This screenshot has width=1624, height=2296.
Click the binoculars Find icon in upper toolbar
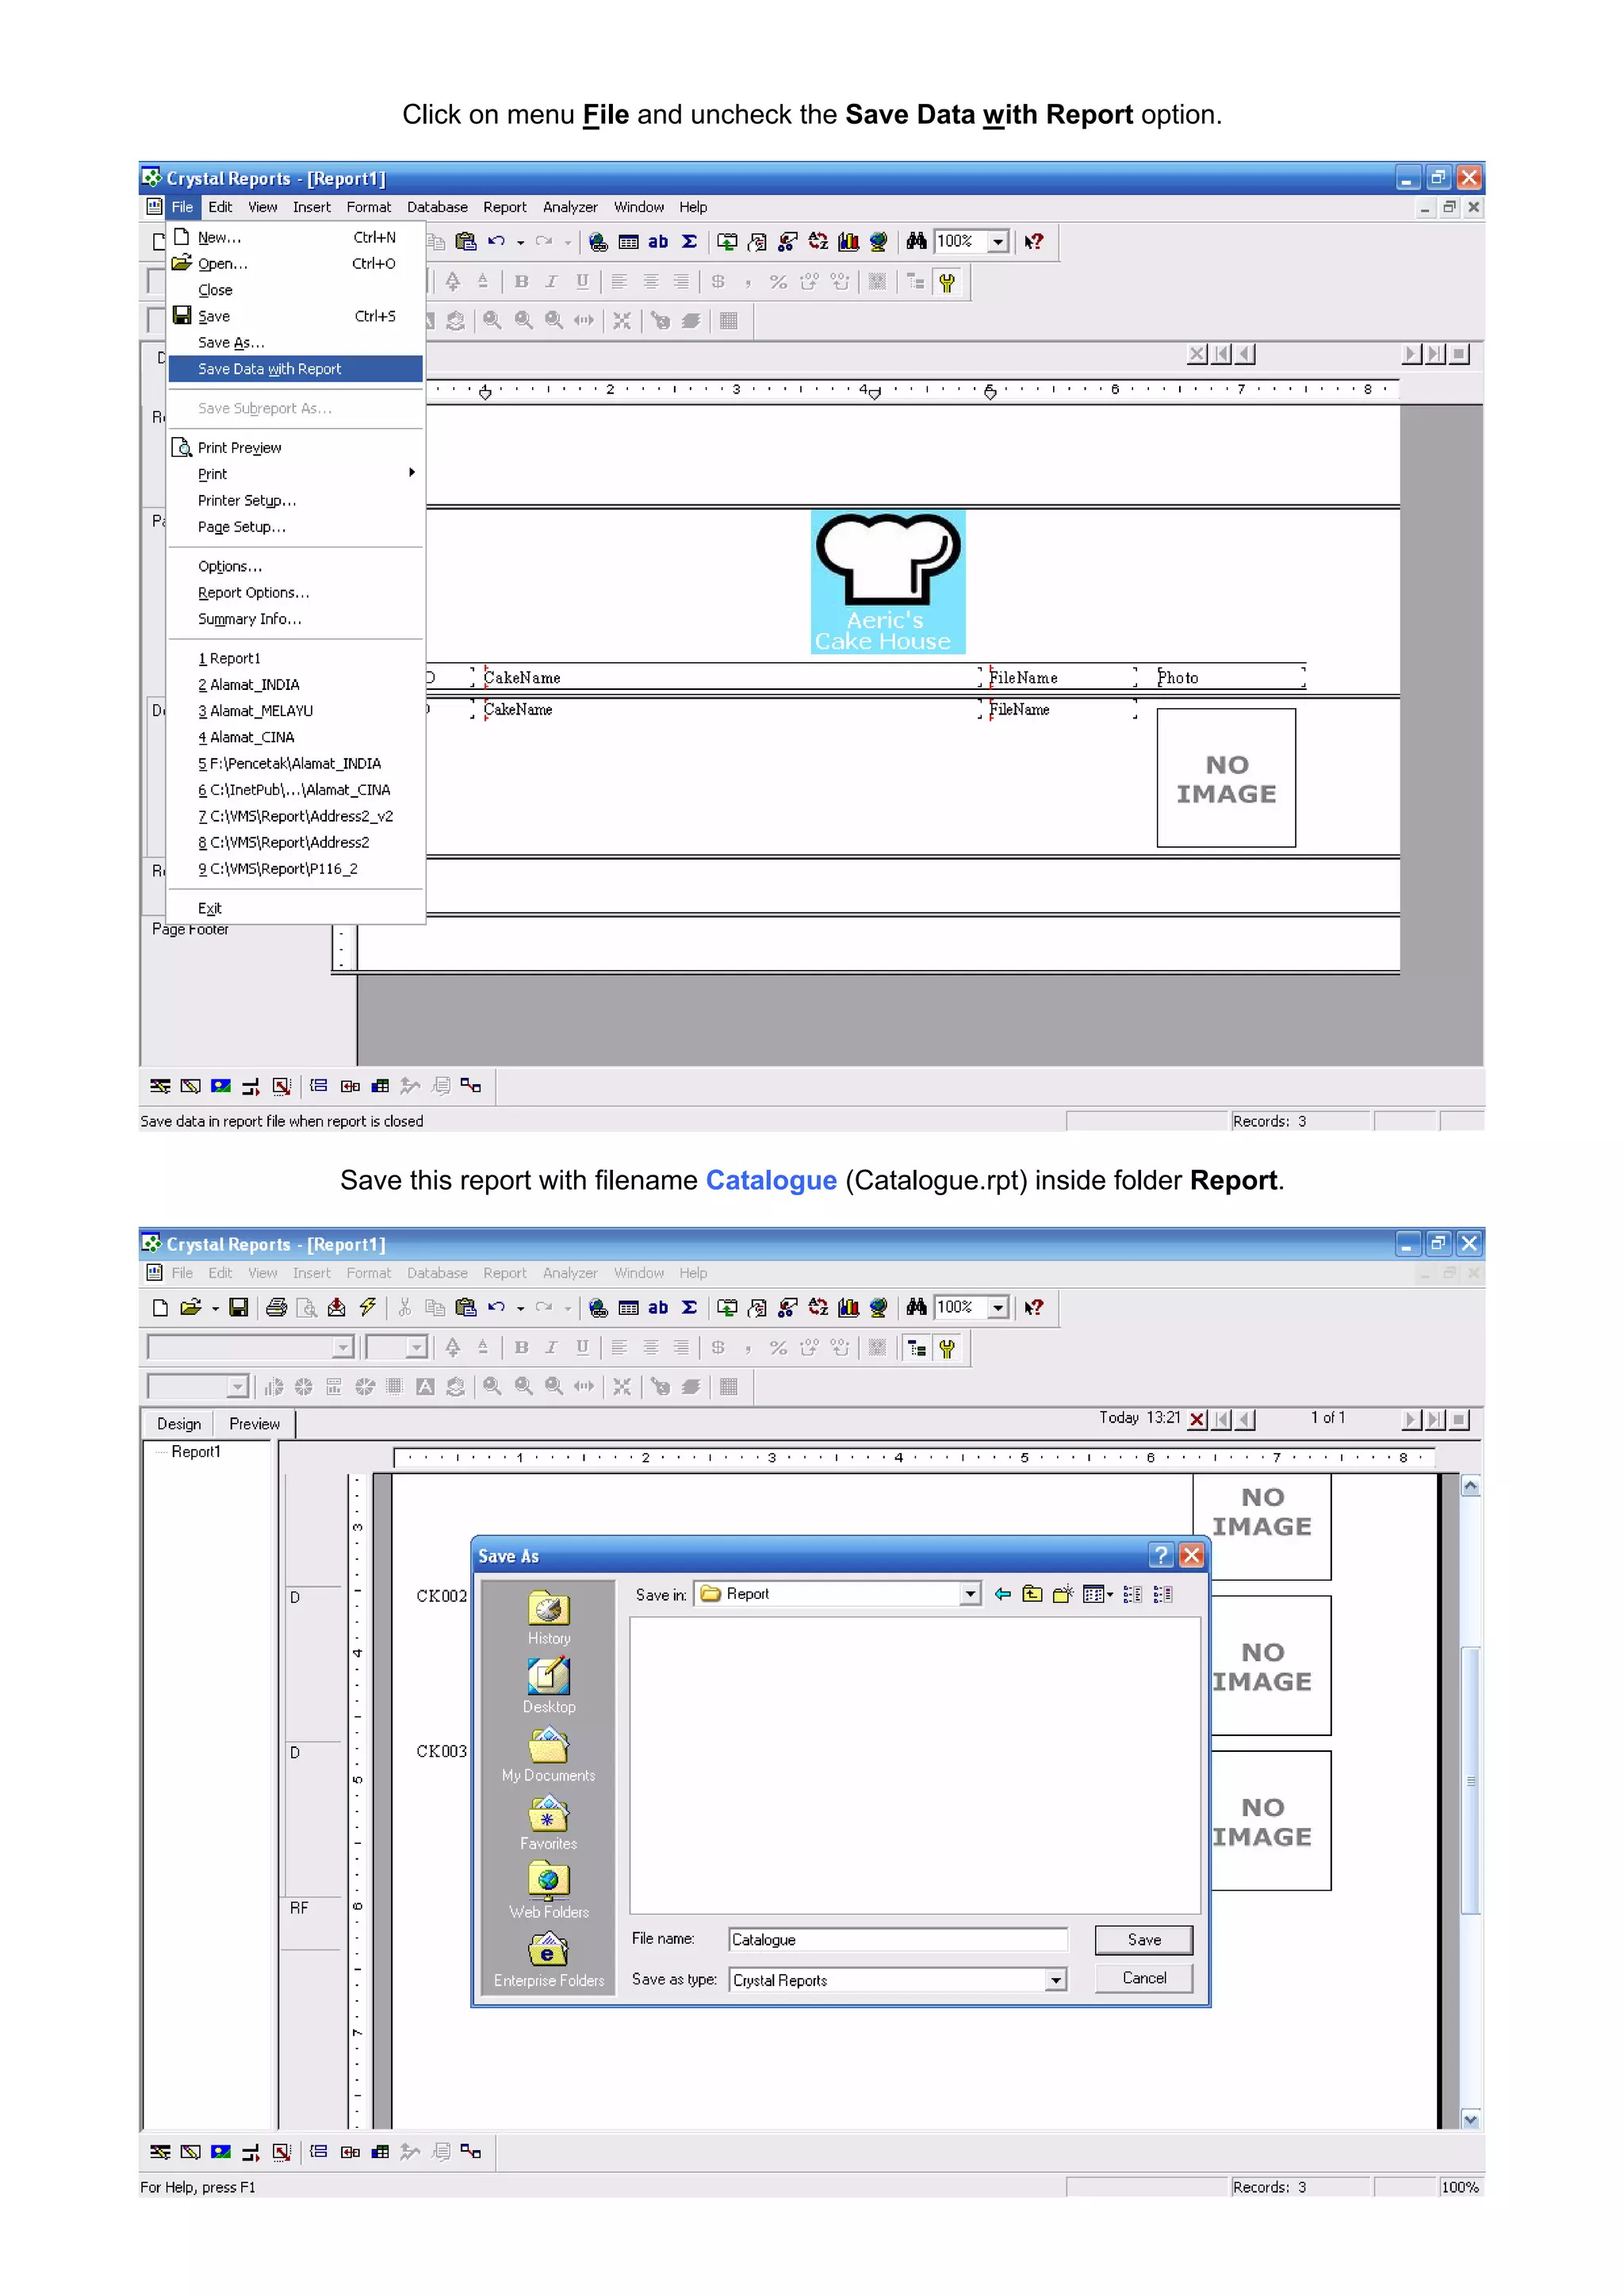(x=916, y=242)
